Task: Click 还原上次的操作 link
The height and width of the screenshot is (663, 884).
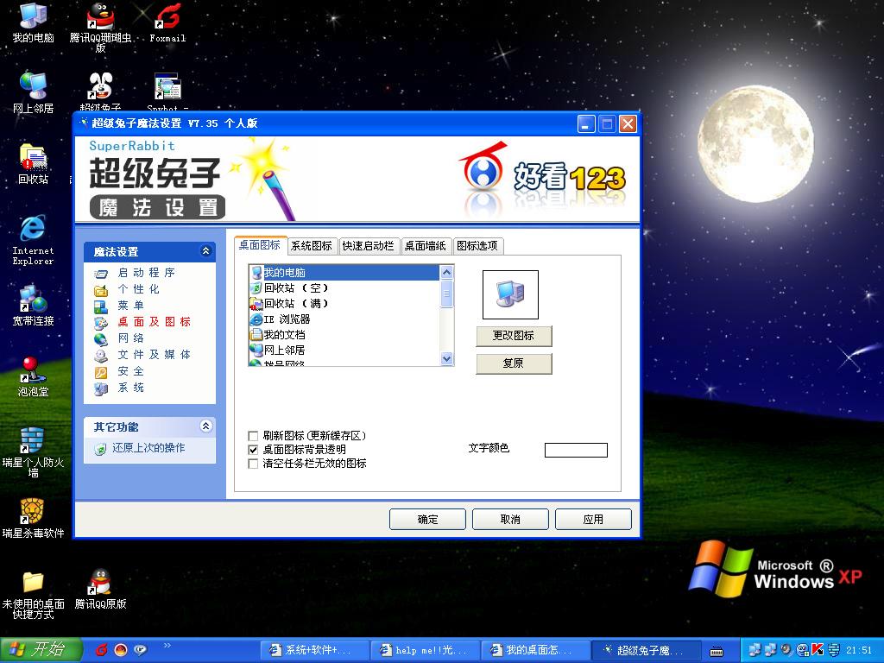Action: coord(148,448)
